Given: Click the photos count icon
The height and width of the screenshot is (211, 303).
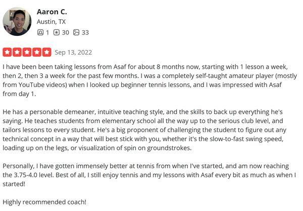Looking at the screenshot, I should pos(76,32).
